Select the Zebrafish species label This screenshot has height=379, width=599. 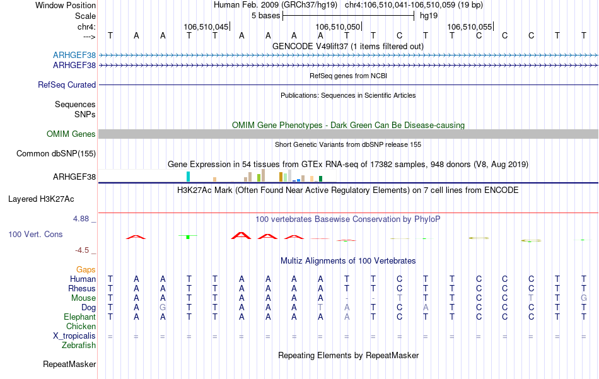click(x=79, y=346)
